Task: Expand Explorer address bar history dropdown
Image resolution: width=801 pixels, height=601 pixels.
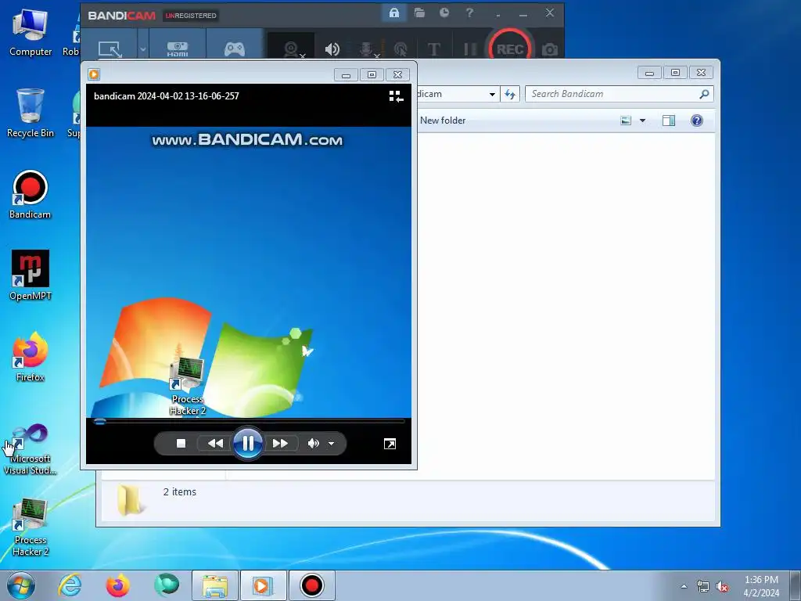Action: pyautogui.click(x=492, y=94)
